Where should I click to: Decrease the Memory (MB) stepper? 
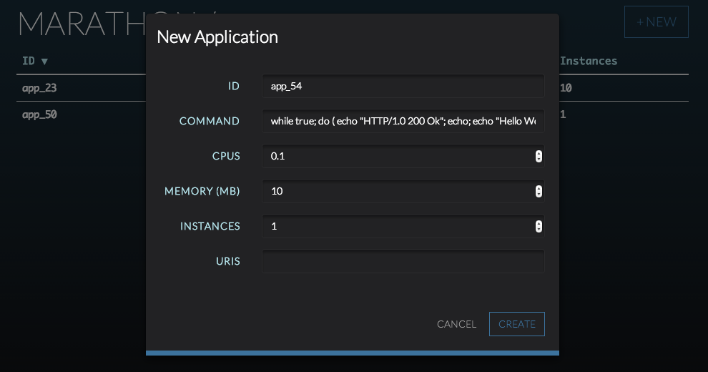click(539, 195)
